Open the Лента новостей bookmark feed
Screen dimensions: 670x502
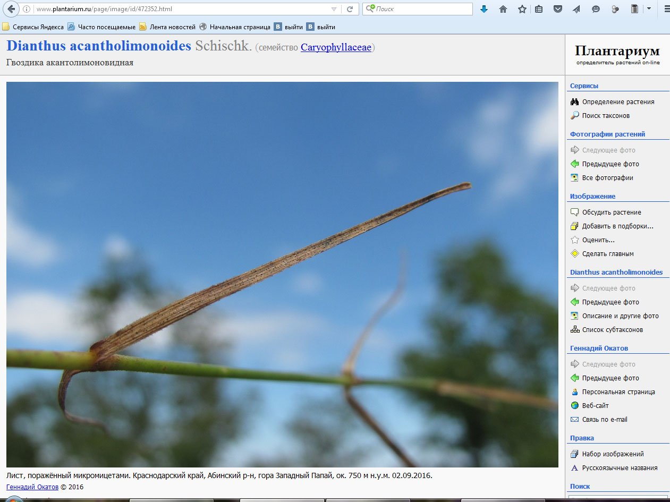point(167,27)
